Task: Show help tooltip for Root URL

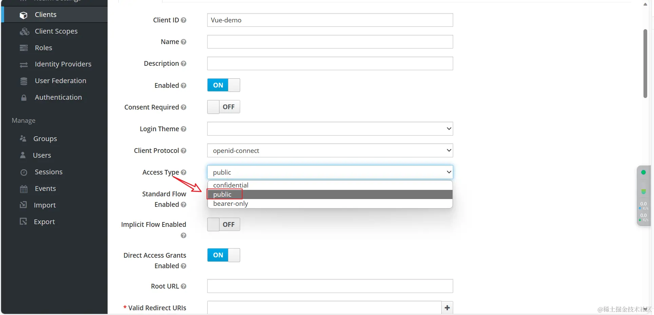Action: click(184, 286)
